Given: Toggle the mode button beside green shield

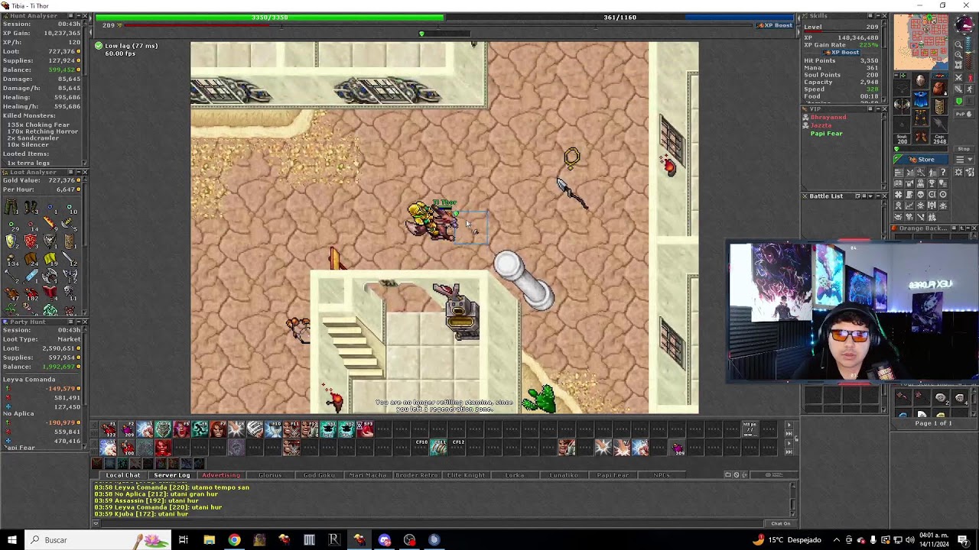Looking at the screenshot, I should pos(970,101).
